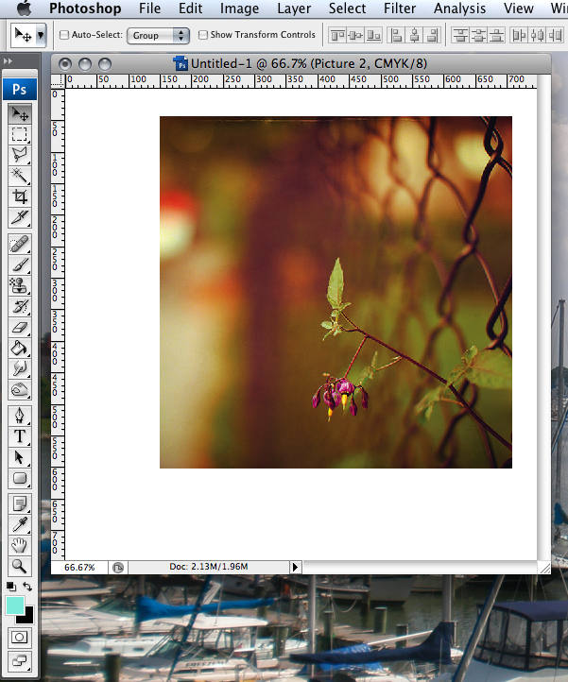The image size is (568, 682).
Task: Open the Filter menu
Action: coord(400,9)
